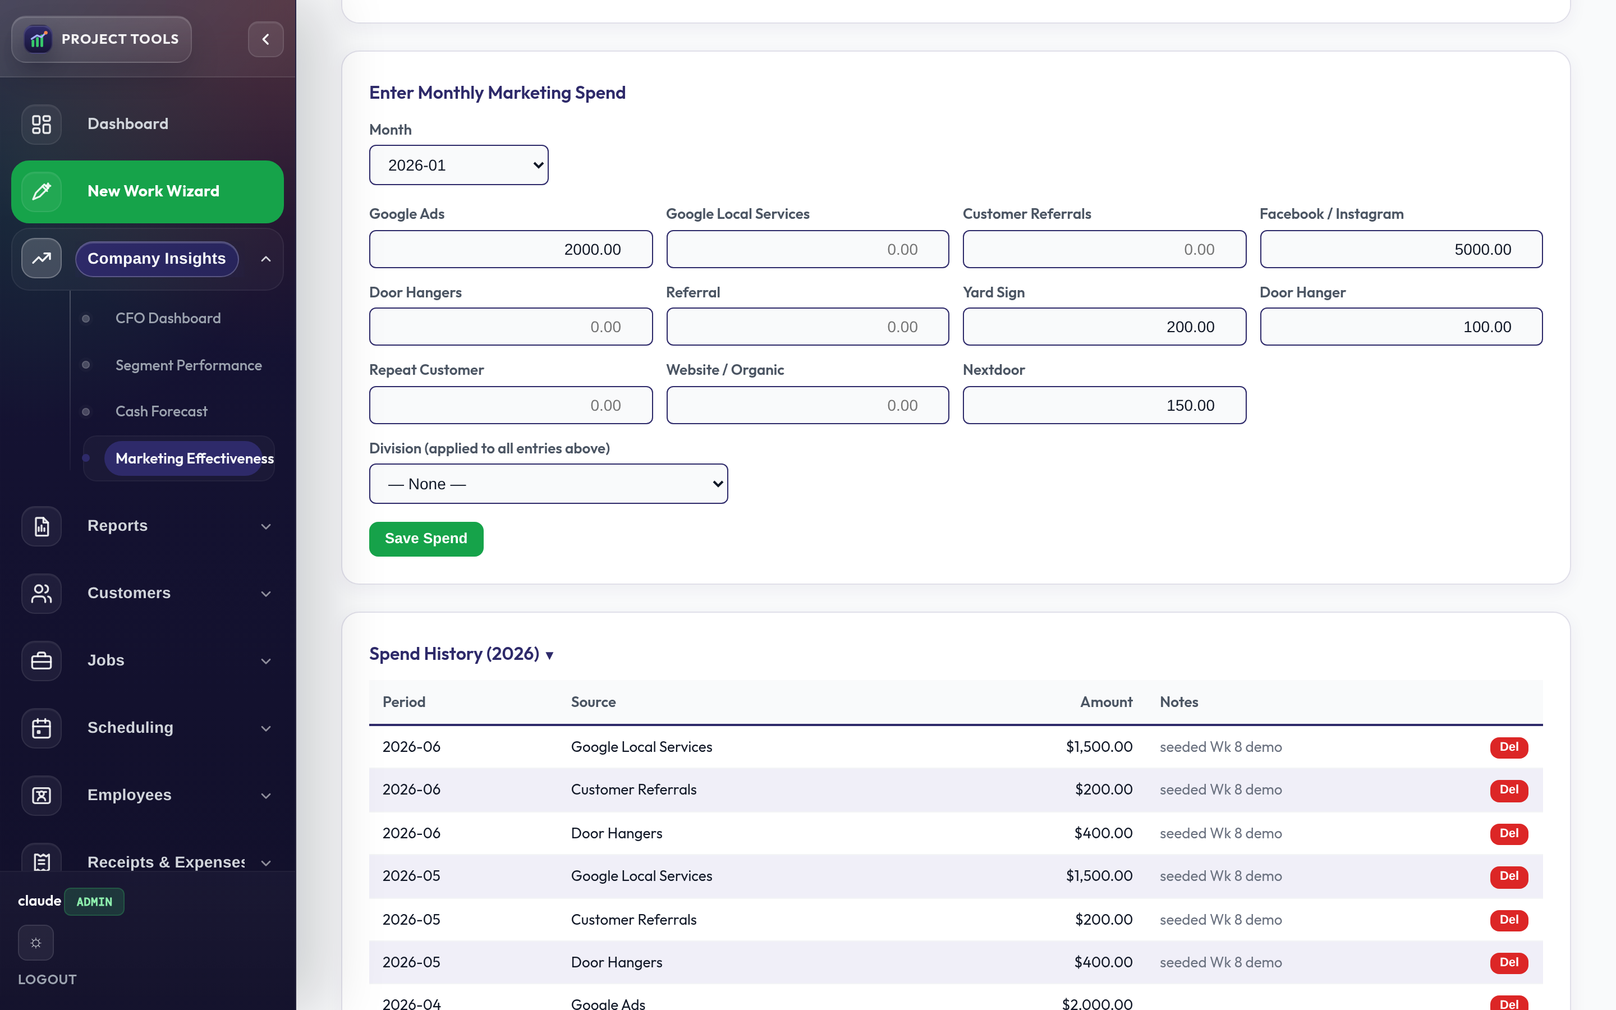Go to Cash Forecast

pos(161,411)
